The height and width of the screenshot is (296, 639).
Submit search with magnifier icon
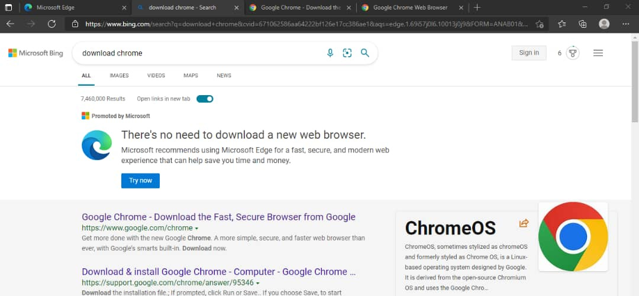tap(365, 53)
